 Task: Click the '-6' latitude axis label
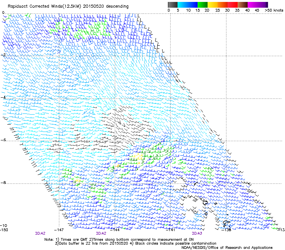[3, 140]
